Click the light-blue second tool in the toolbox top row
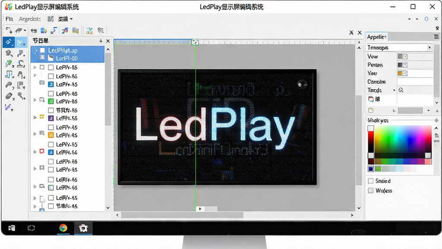The width and height of the screenshot is (442, 249). point(21,42)
